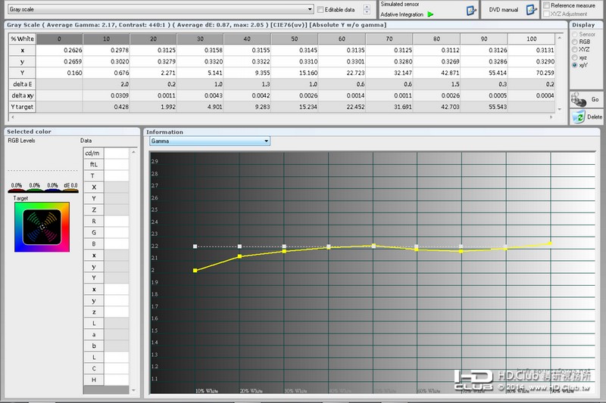
Task: Click the Delete recycle icon
Action: point(579,117)
